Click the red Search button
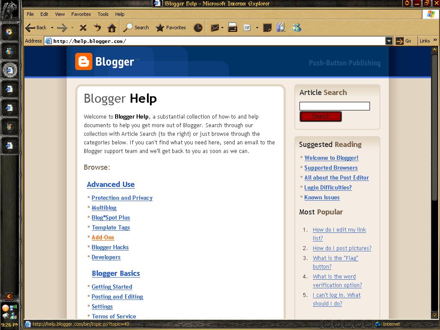The height and width of the screenshot is (330, 440). [321, 116]
